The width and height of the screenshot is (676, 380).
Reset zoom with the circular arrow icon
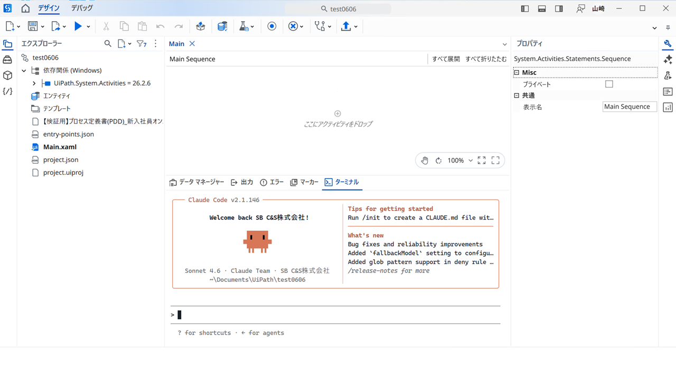(x=438, y=160)
